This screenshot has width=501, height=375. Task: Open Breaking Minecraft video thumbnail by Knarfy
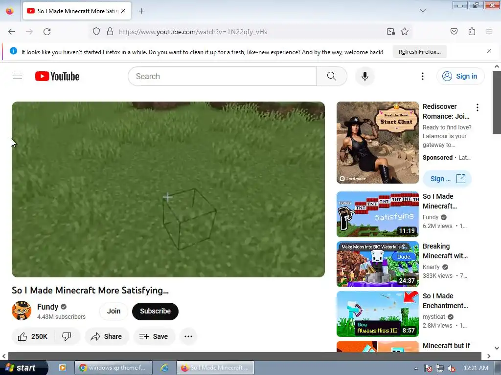click(x=377, y=264)
